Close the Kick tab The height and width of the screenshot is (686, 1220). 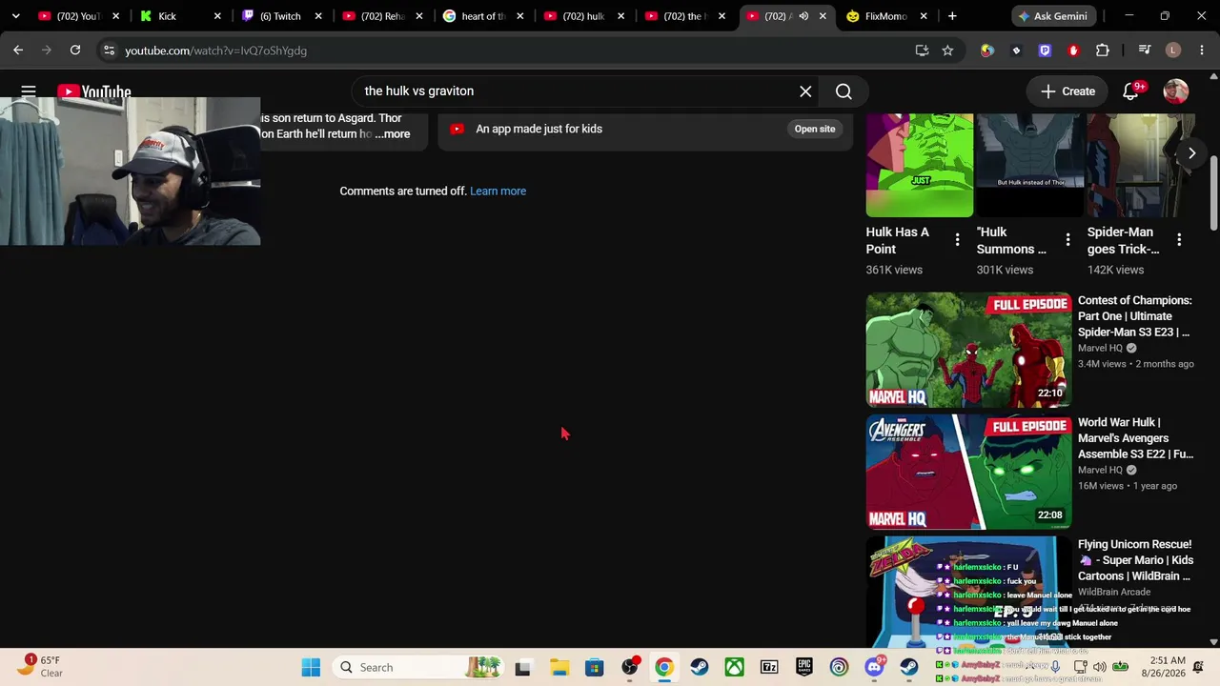[217, 16]
